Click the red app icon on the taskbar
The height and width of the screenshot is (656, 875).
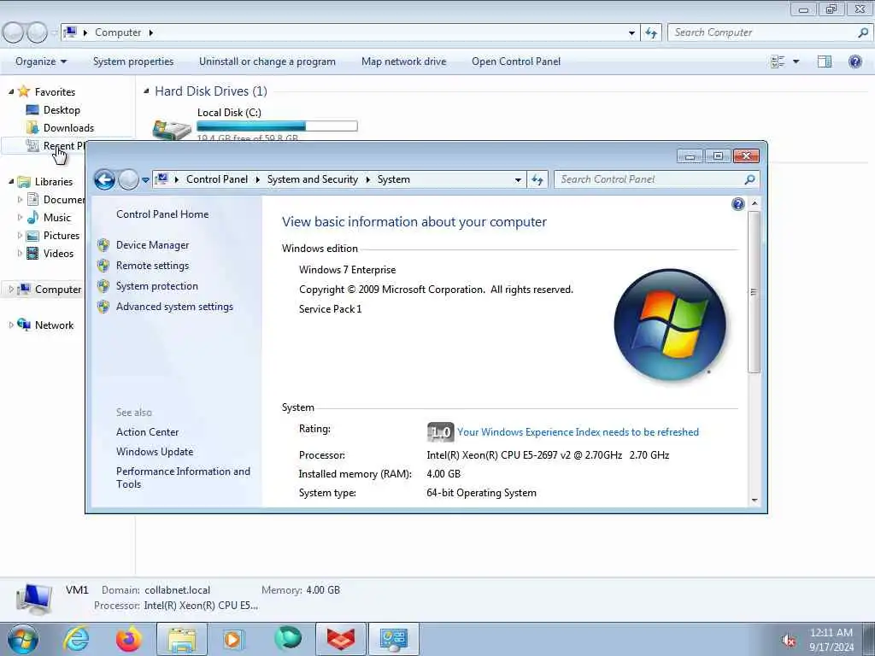pos(341,639)
